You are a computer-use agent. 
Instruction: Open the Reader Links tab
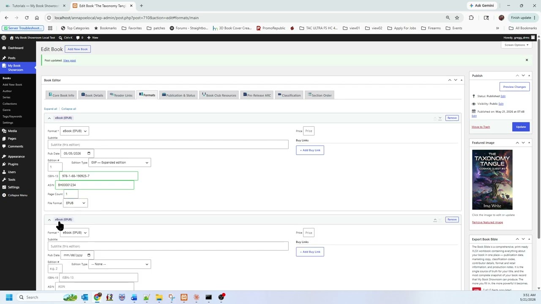click(x=121, y=95)
